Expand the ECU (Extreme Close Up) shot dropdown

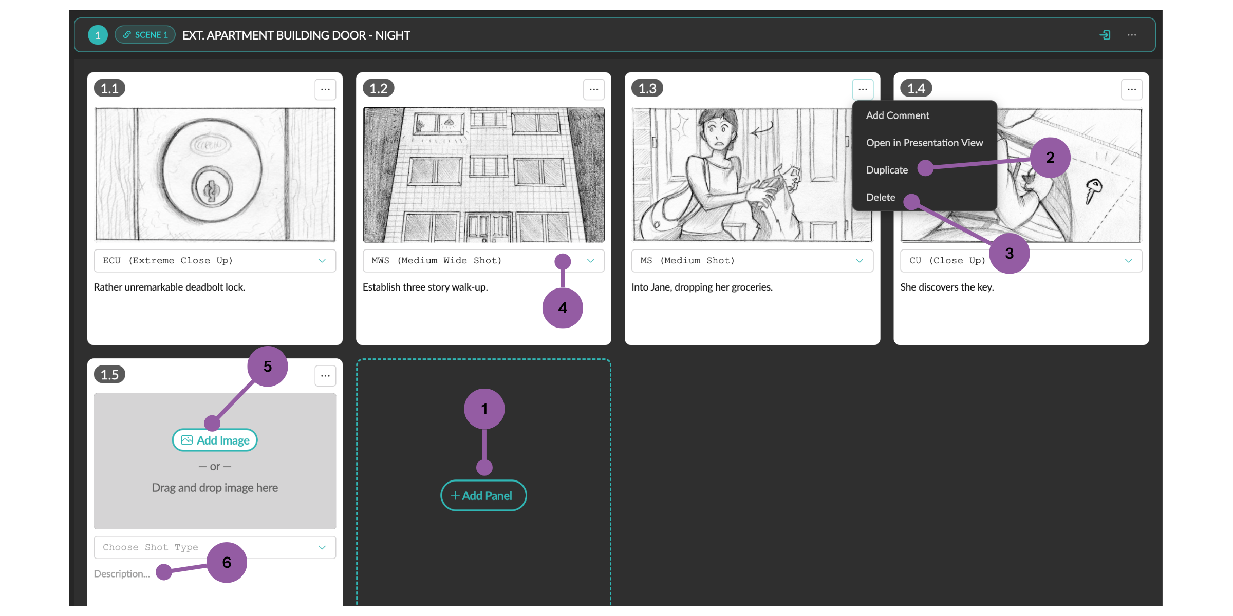click(x=215, y=261)
